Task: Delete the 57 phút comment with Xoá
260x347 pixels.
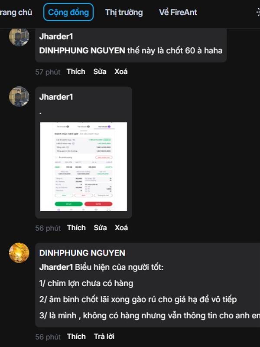Action: (x=121, y=72)
